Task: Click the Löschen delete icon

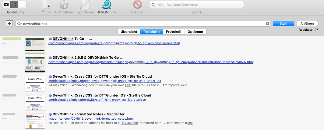Action: tap(138, 5)
